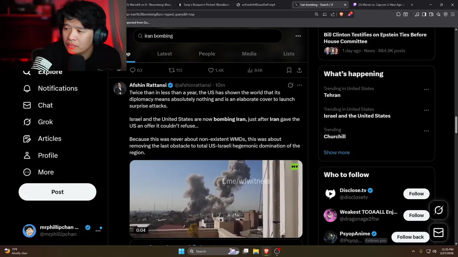Open more options menu on Afshin Rattansi's post

[299, 85]
